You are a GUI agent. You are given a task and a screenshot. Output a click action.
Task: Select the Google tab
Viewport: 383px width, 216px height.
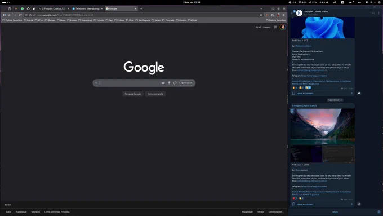121,8
